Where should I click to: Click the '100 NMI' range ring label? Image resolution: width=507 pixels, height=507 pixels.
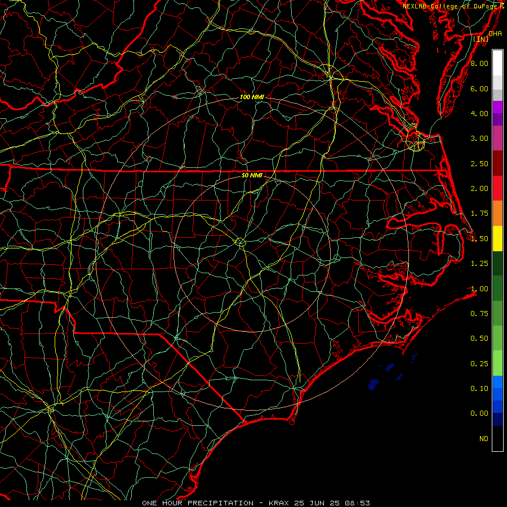[x=252, y=97]
